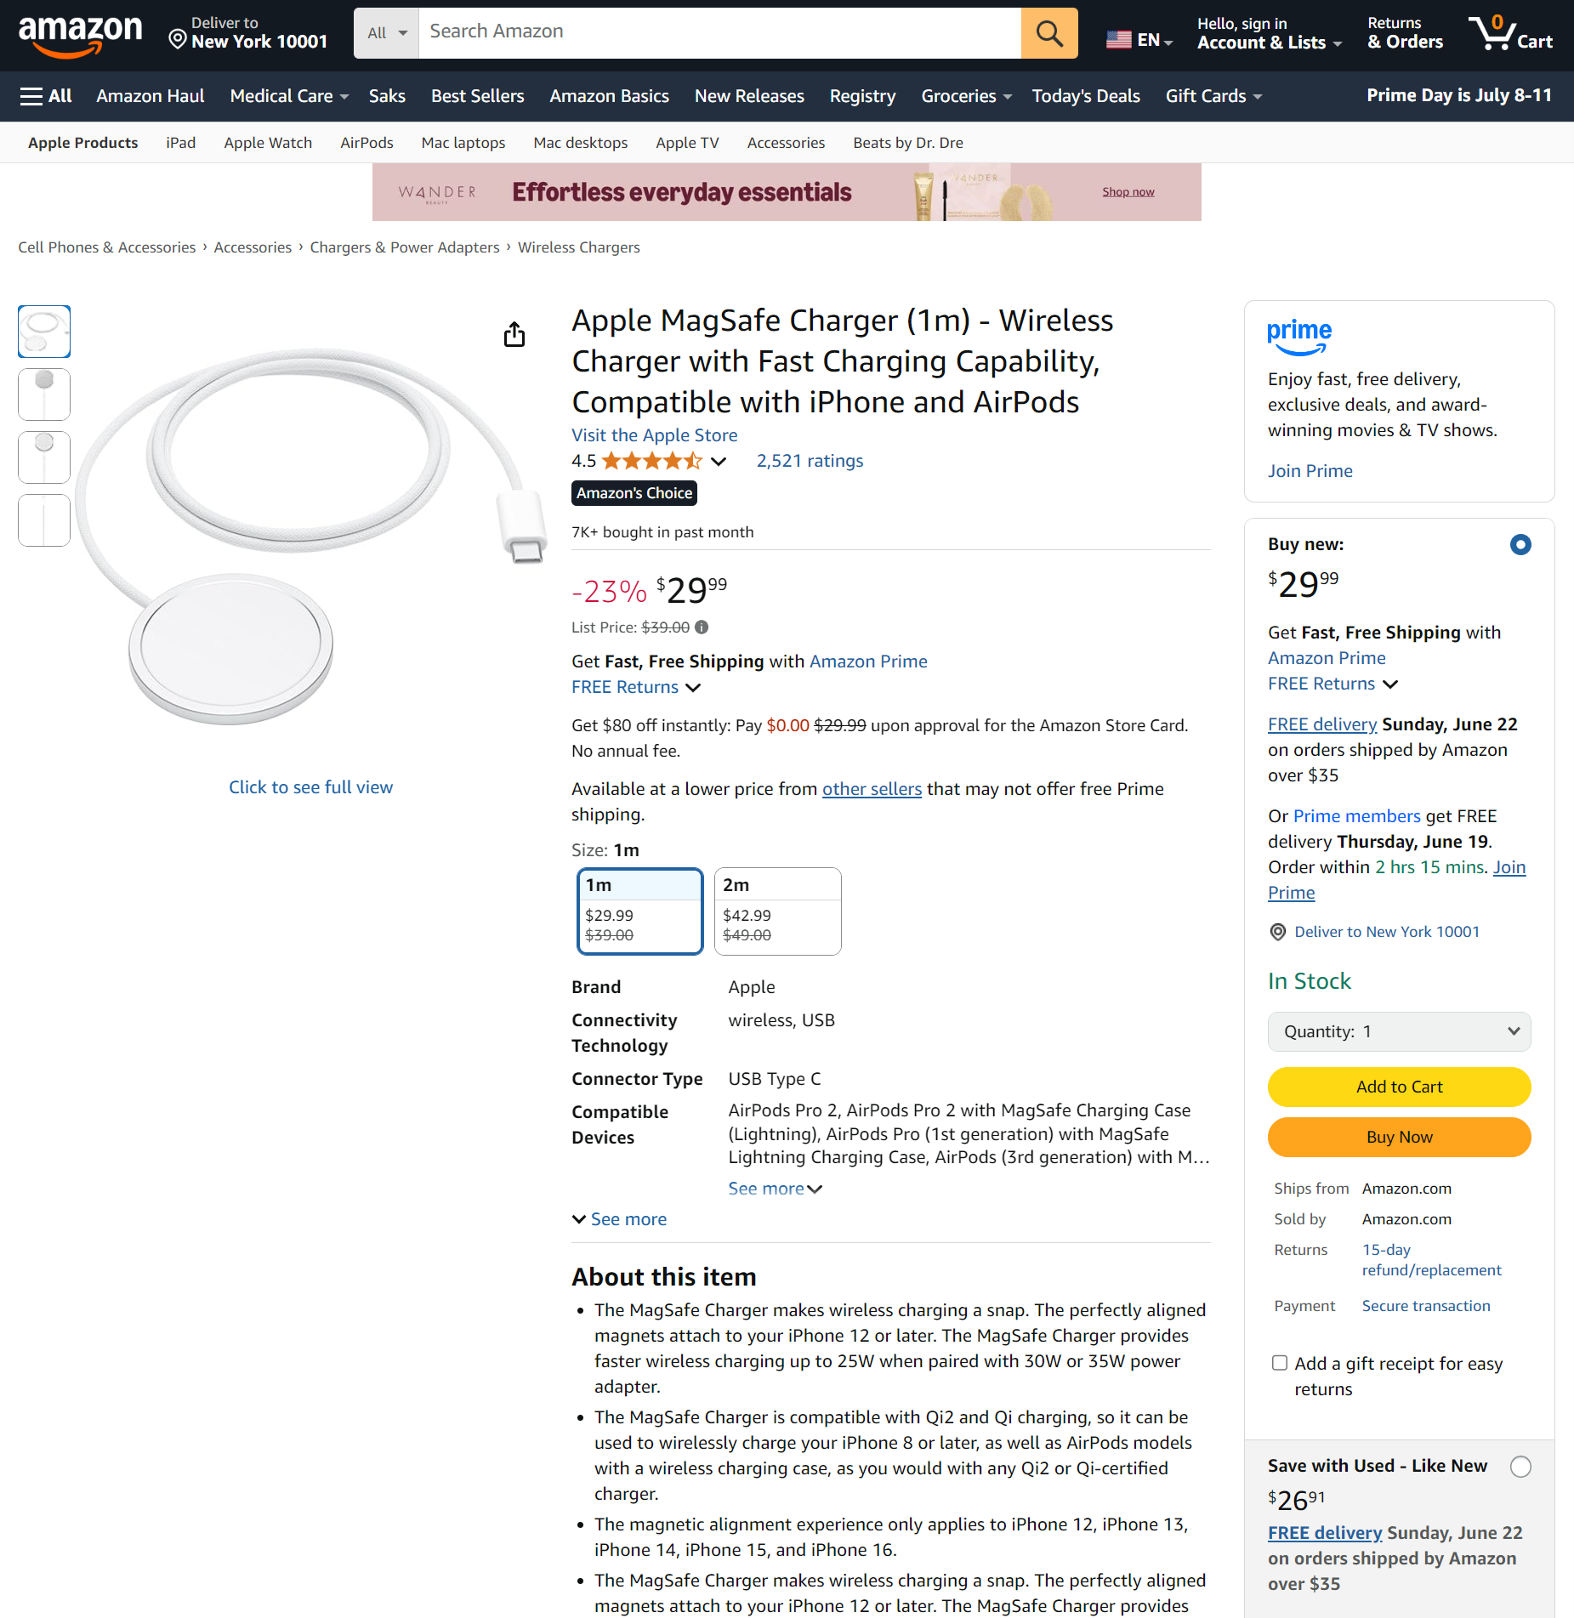Open the Visit the Apple Store link
1574x1618 pixels.
654,435
